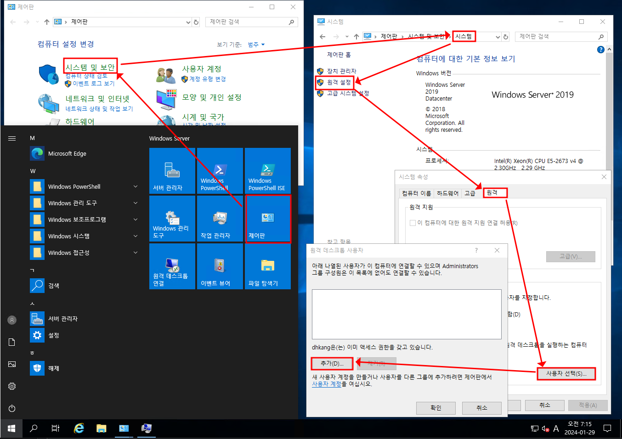Click 확인 in 원격 데스크톱 사용자 dialog

436,408
